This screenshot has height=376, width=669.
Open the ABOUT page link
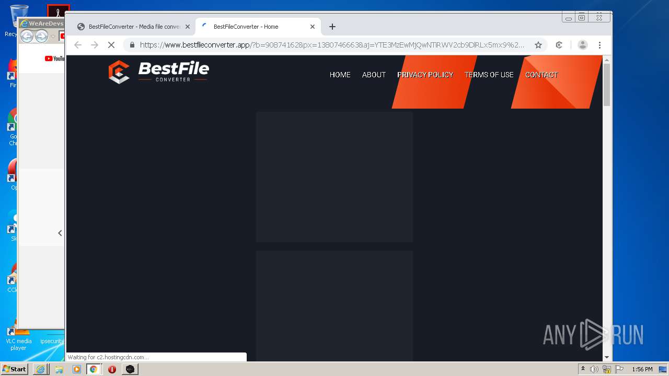pos(374,75)
